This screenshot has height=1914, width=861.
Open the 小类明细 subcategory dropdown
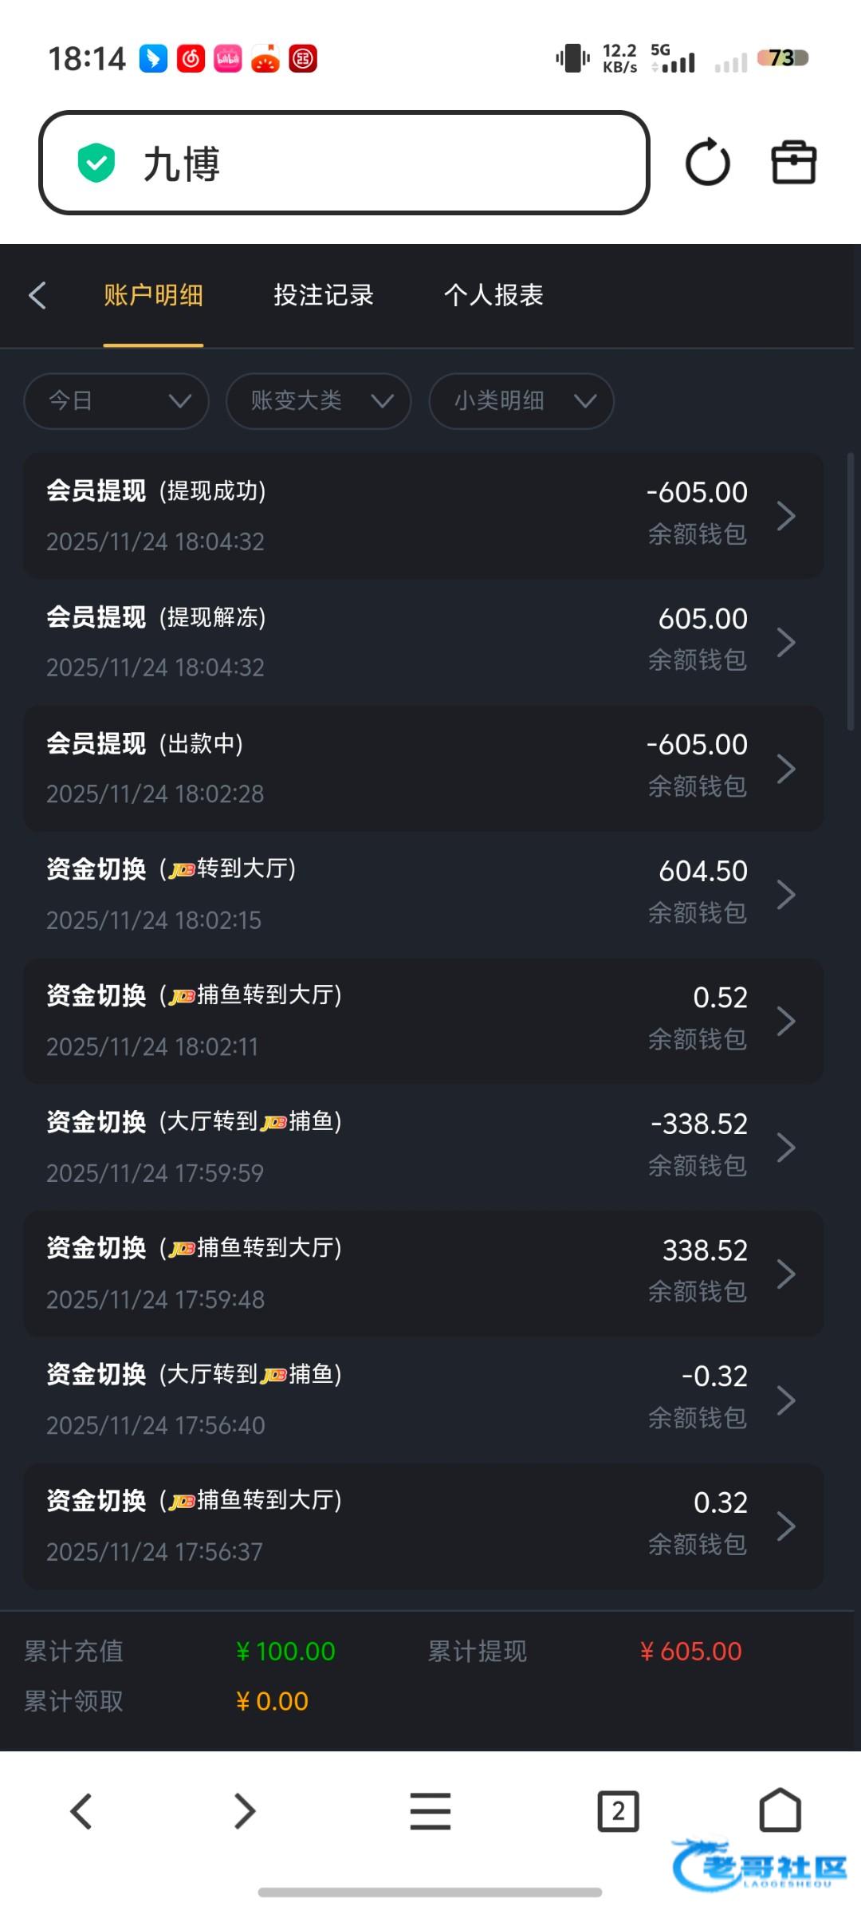pyautogui.click(x=521, y=400)
